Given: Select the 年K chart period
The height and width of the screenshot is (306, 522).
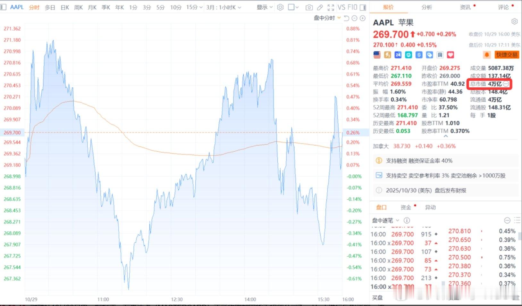Looking at the screenshot, I should pyautogui.click(x=120, y=7).
